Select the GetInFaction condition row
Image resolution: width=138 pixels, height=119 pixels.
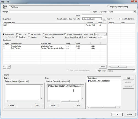click(x=55, y=48)
